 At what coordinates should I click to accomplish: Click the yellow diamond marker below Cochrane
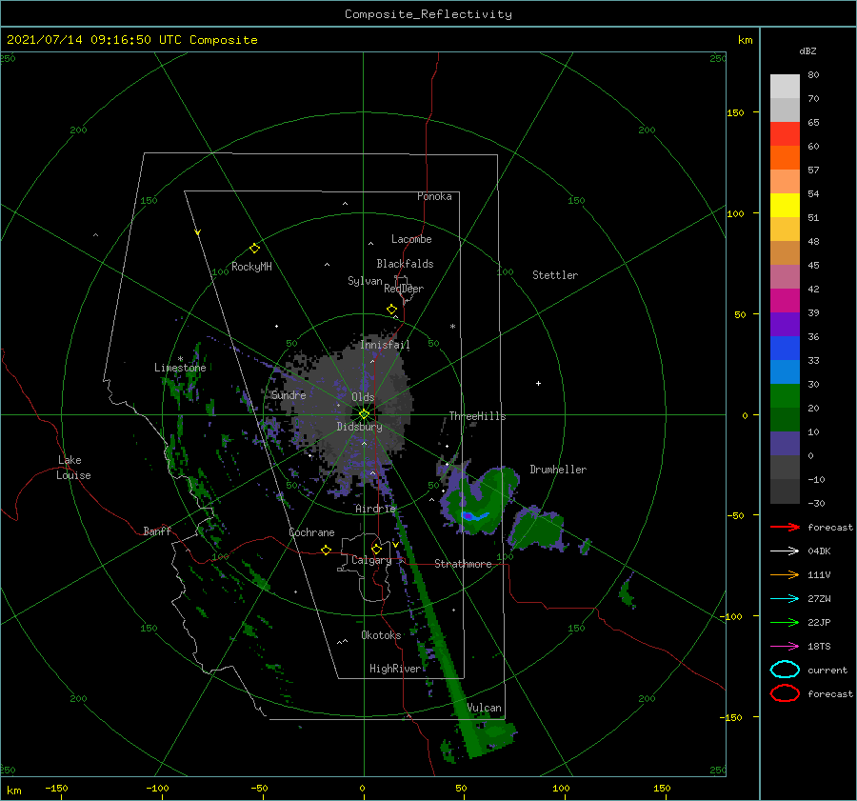327,551
